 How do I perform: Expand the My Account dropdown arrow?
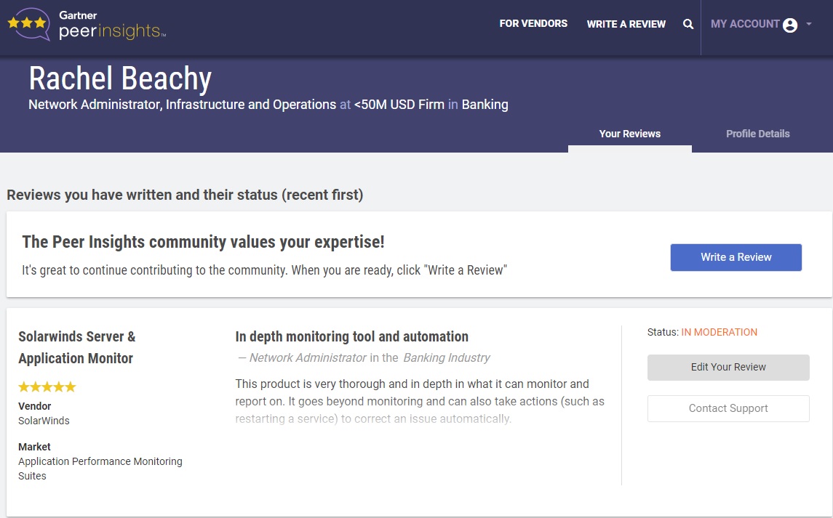click(x=808, y=24)
